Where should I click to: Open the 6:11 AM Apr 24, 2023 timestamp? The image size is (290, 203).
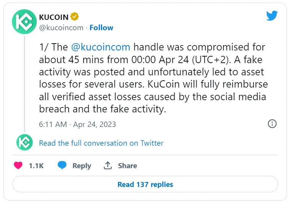tap(78, 124)
